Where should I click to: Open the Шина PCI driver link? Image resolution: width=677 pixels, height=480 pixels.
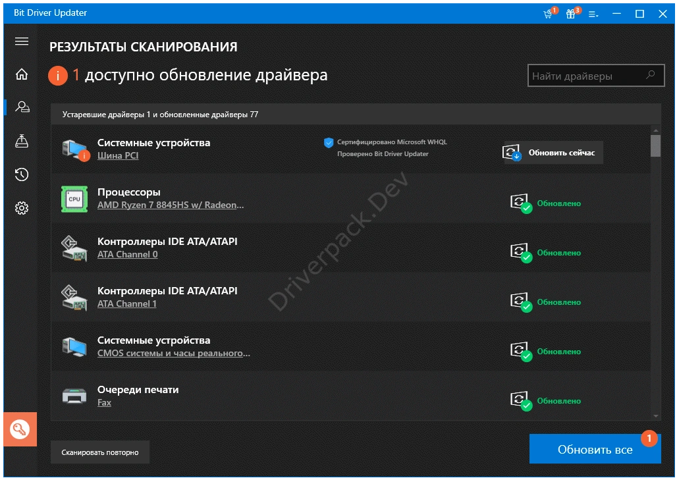(118, 155)
